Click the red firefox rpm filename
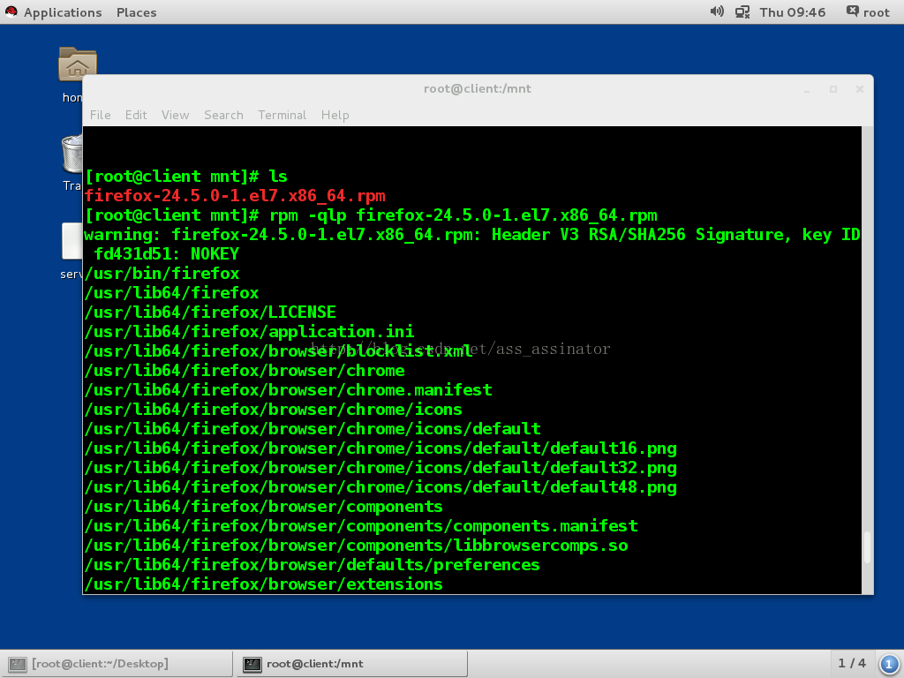The width and height of the screenshot is (904, 678). pos(235,196)
